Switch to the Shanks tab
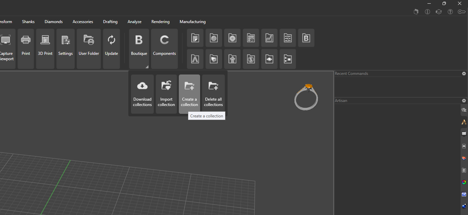The height and width of the screenshot is (215, 468). [x=28, y=22]
